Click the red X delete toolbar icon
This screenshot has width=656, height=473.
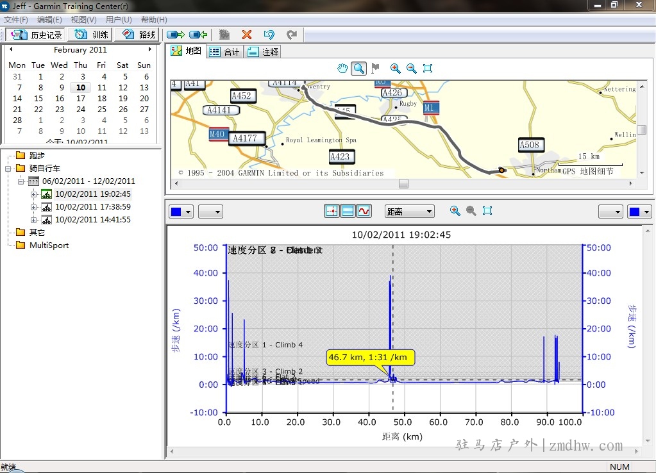coord(247,35)
